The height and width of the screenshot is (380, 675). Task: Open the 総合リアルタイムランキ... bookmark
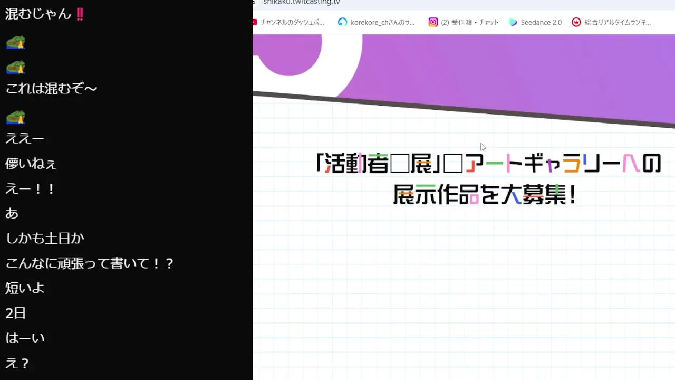[x=612, y=22]
